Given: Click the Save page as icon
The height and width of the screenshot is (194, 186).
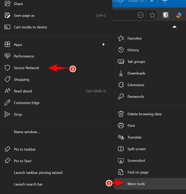Looking at the screenshot, I should [7, 16].
